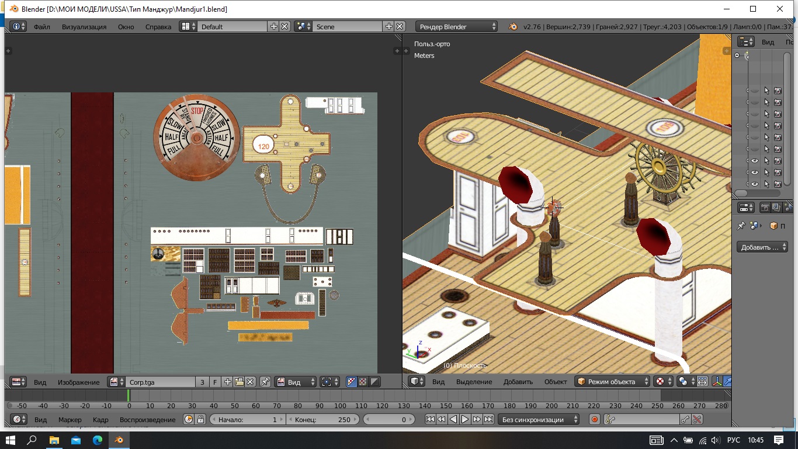Select render properties camera tab
The width and height of the screenshot is (798, 449).
(x=764, y=208)
